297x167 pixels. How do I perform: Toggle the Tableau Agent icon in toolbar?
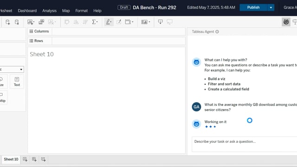coord(286,22)
